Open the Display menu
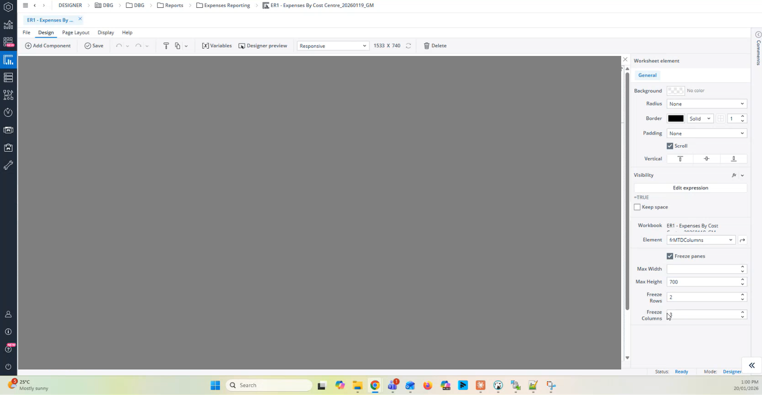Viewport: 762px width, 395px height. (105, 32)
